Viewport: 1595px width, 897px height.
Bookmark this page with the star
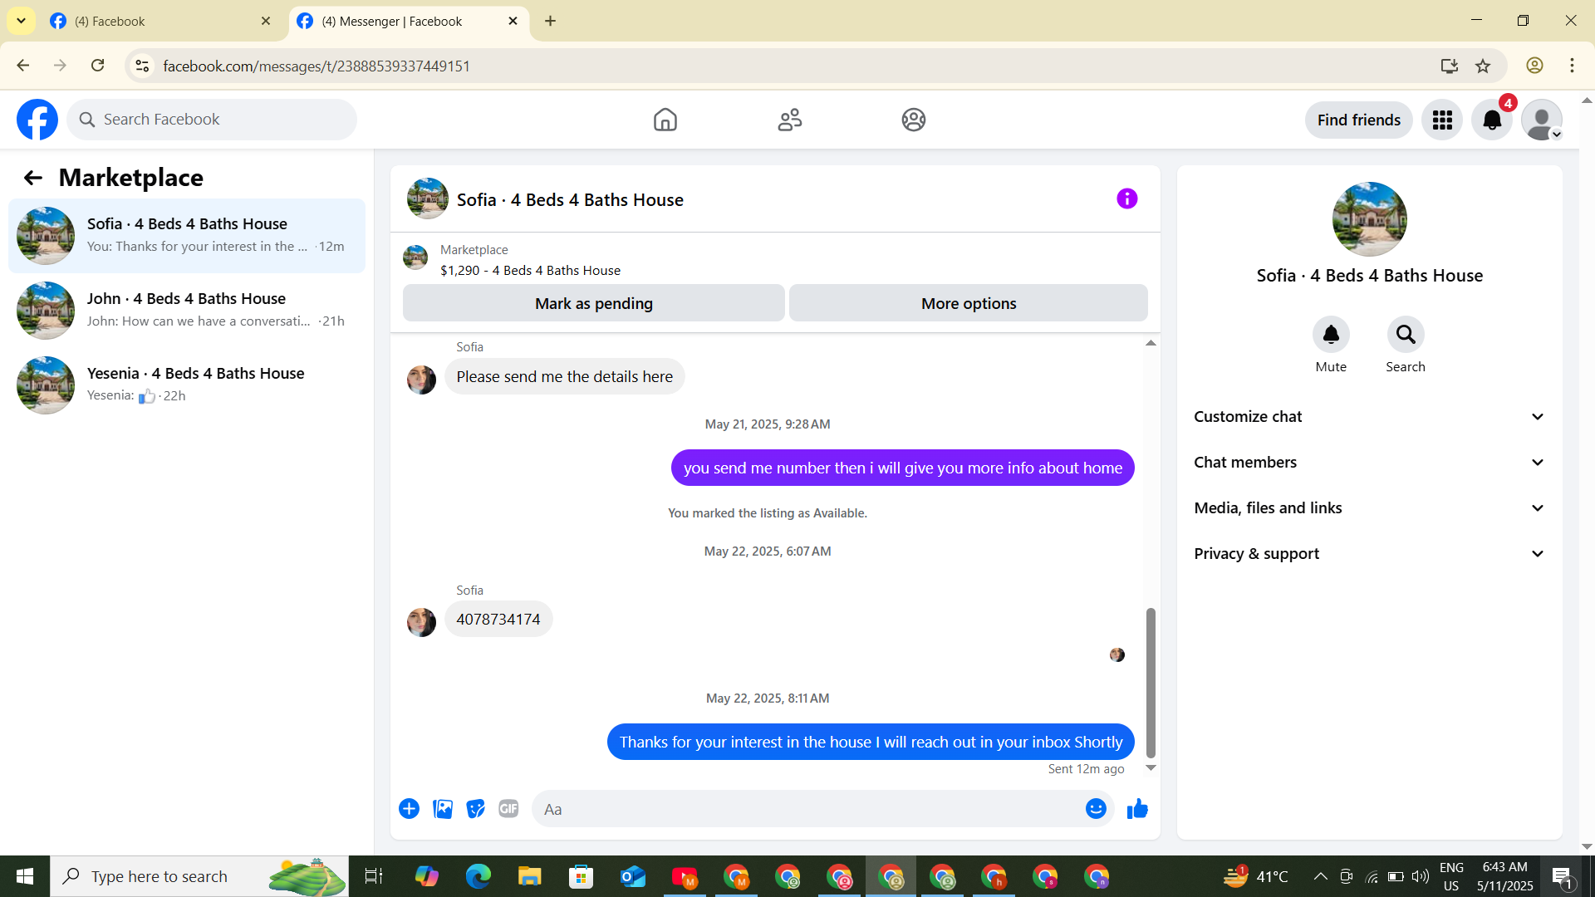click(1483, 66)
